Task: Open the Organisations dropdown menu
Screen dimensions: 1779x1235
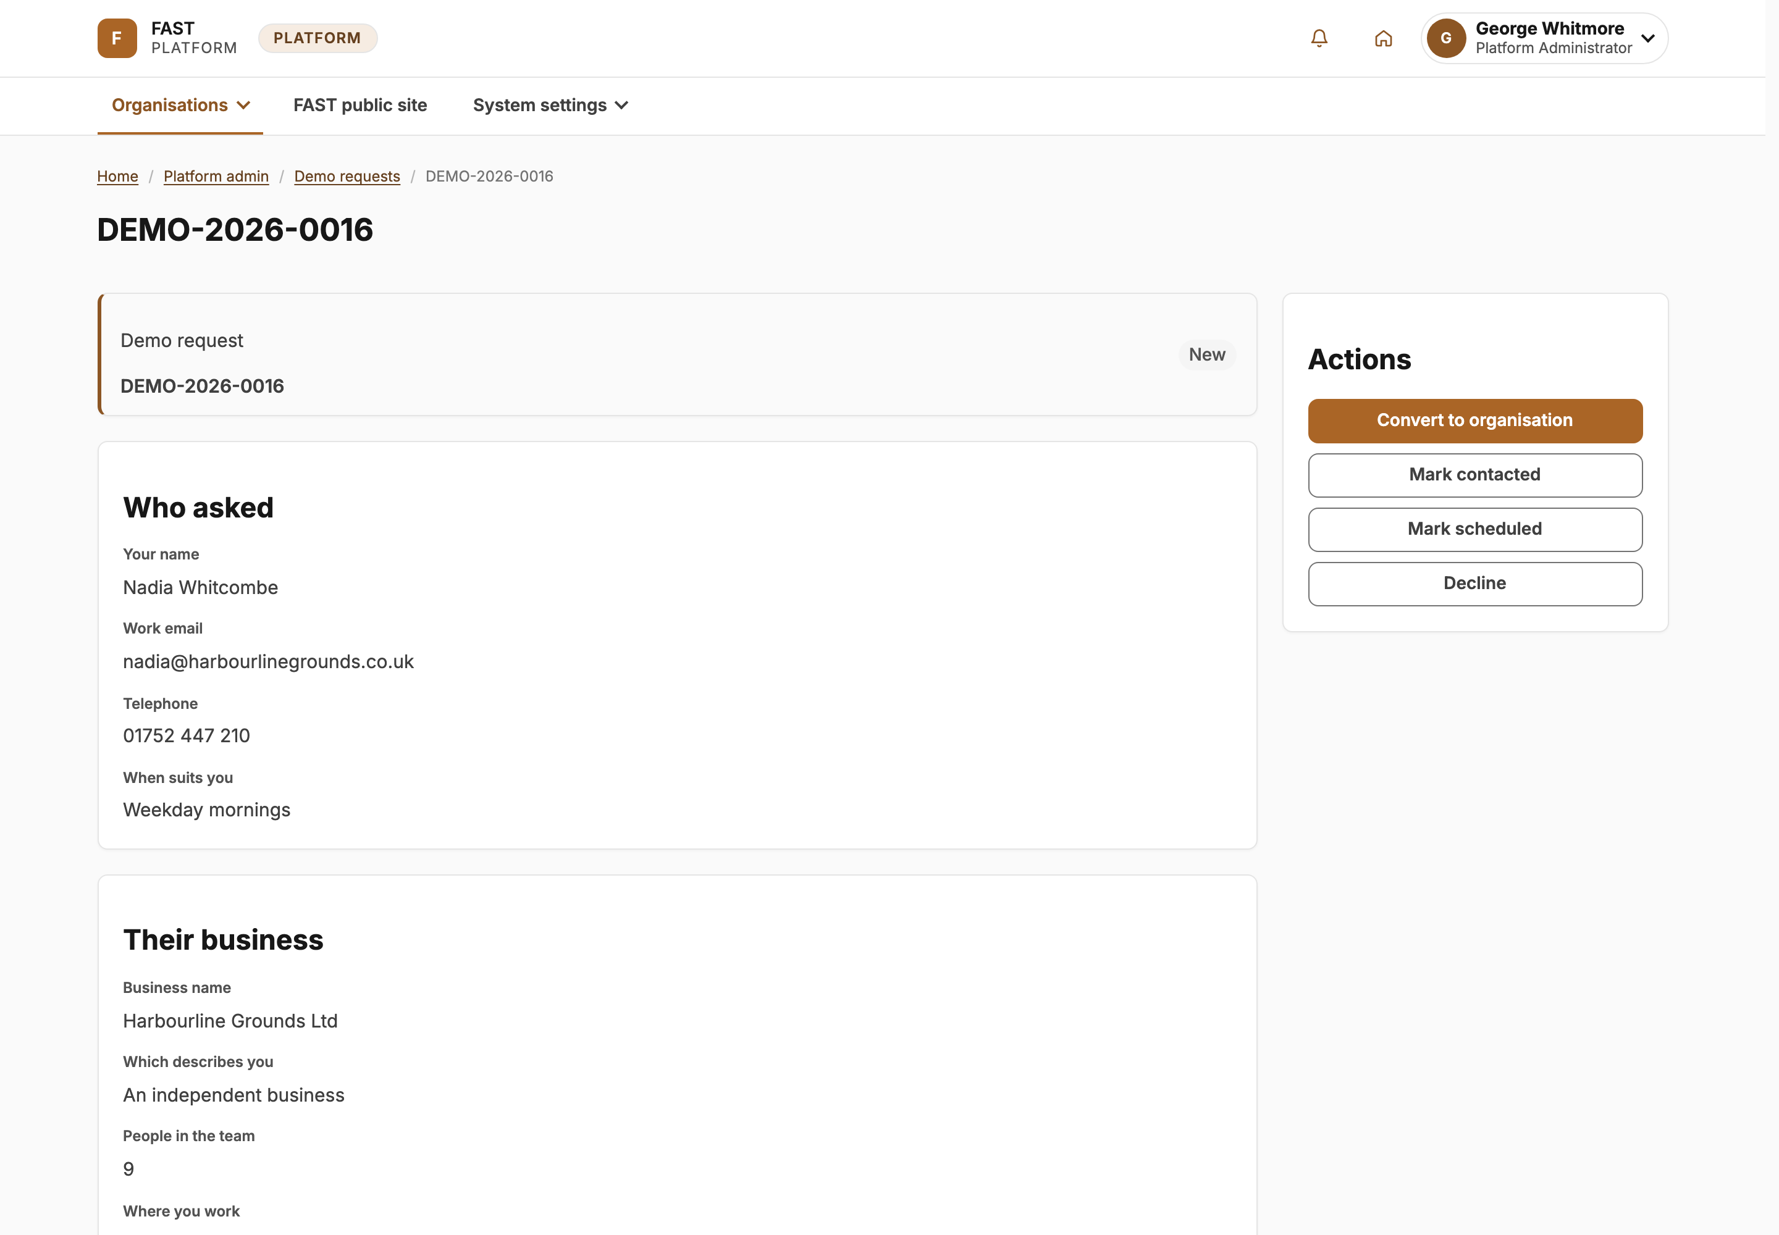Action: pyautogui.click(x=180, y=105)
